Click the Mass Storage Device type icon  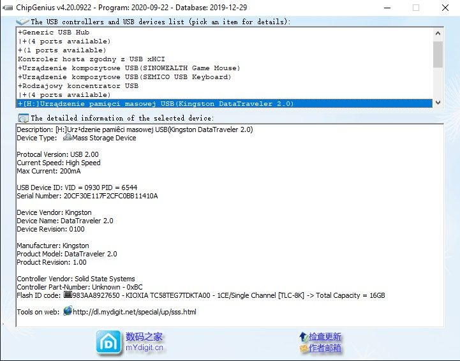tap(68, 137)
